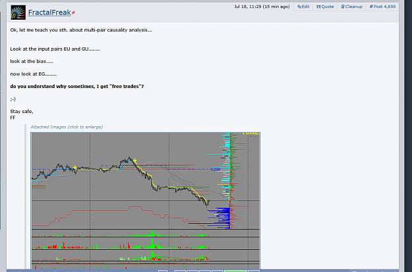The width and height of the screenshot is (412, 272).
Task: Edit this post
Action: [x=303, y=7]
